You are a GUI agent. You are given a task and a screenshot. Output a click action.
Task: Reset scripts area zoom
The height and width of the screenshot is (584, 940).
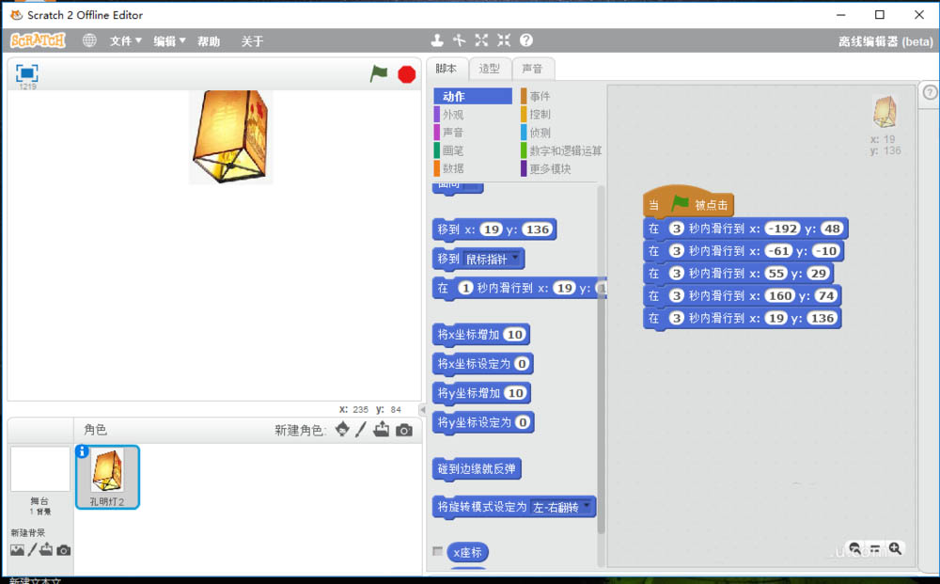point(875,548)
